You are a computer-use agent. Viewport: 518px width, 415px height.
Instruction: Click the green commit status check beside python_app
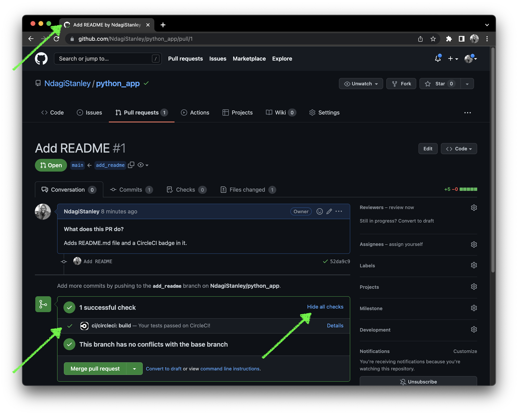(x=146, y=83)
